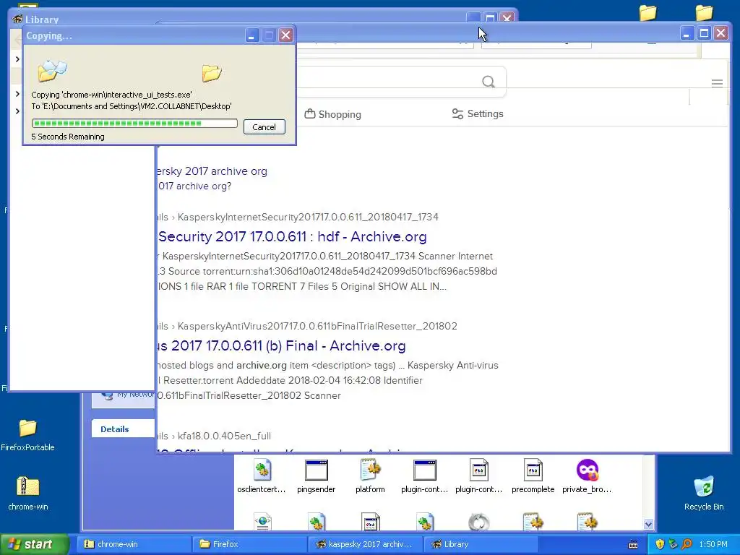Close the Copying dialog window
This screenshot has width=740, height=555.
[285, 35]
